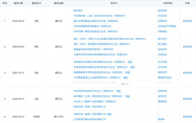Image resolution: width=196 pixels, height=123 pixels.
Task: Open associated institution 北京政府引导基金
Action: (x=167, y=26)
